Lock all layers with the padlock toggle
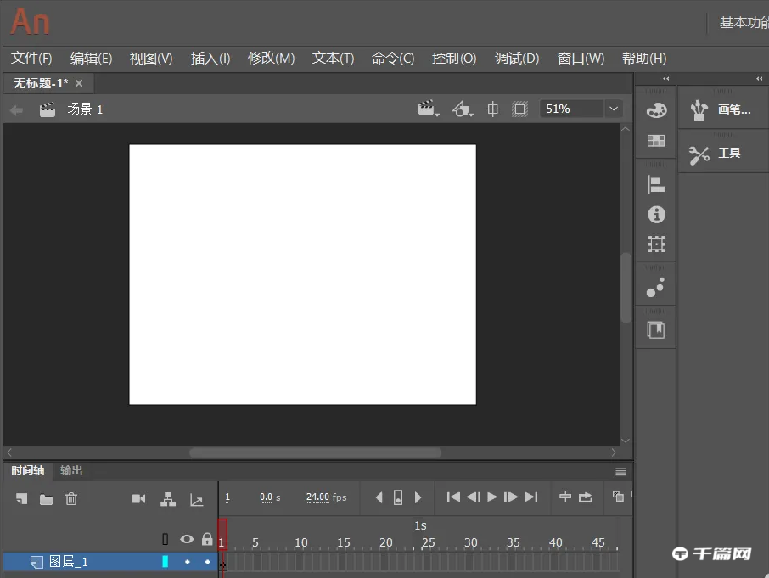 pyautogui.click(x=207, y=539)
